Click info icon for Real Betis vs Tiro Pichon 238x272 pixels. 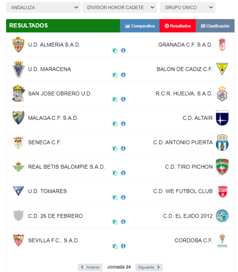point(123,173)
